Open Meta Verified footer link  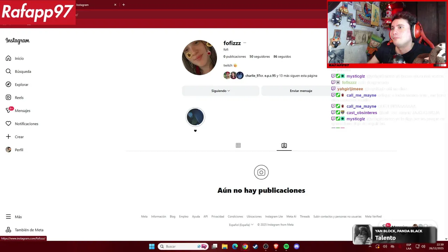pos(373,216)
